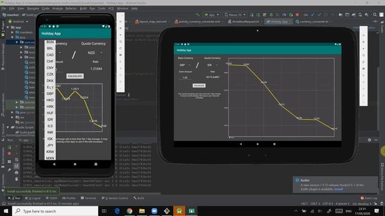Select GBP in phone currency list
This screenshot has width=385, height=216.
click(50, 94)
